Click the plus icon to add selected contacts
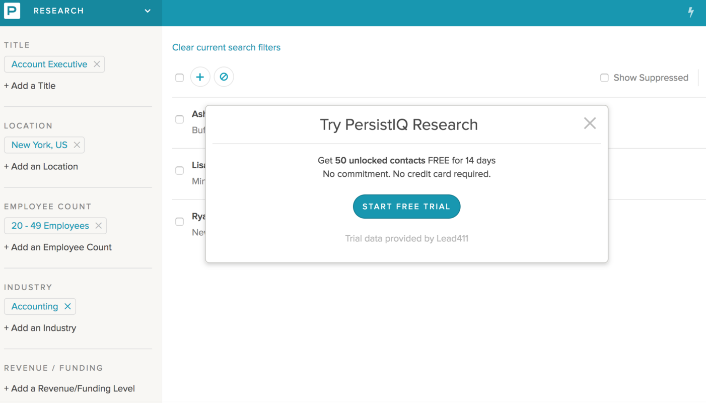This screenshot has width=706, height=403. (200, 77)
